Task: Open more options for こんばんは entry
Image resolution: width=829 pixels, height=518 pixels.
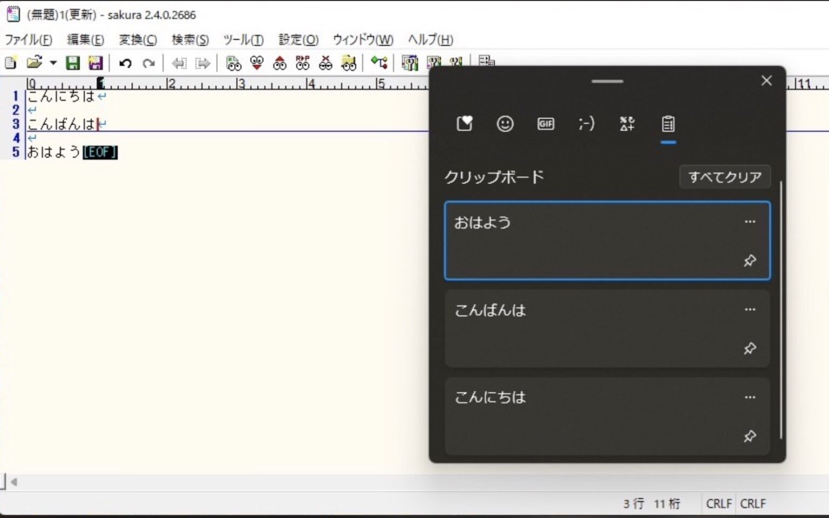Action: click(750, 310)
